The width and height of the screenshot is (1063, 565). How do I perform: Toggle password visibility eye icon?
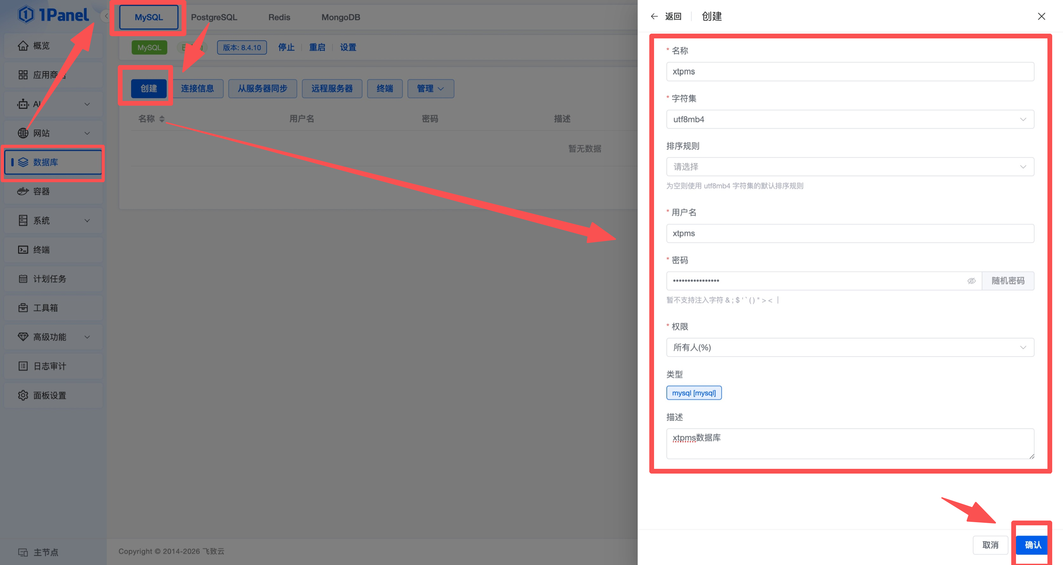pos(971,281)
